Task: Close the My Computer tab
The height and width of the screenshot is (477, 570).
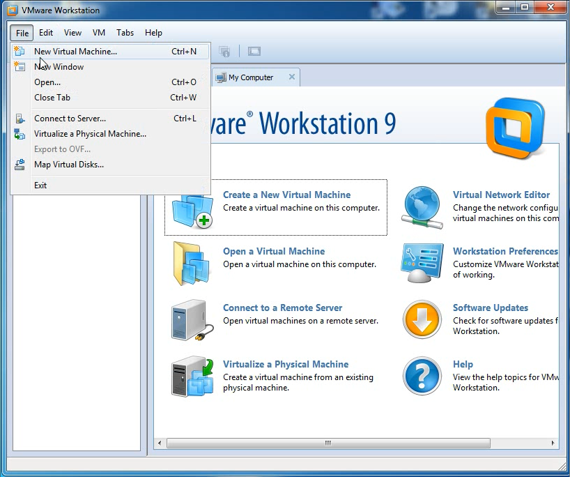Action: pyautogui.click(x=291, y=77)
